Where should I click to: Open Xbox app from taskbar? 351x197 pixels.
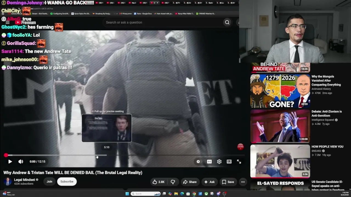[x=206, y=194]
